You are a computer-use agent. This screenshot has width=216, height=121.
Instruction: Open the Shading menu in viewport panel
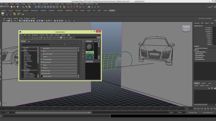[x=9, y=18]
